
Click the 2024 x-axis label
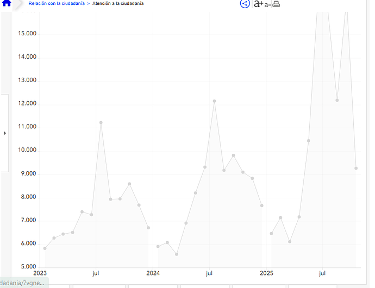click(153, 273)
